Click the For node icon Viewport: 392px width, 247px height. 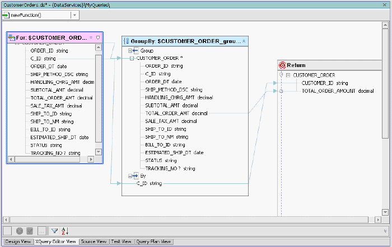click(12, 38)
